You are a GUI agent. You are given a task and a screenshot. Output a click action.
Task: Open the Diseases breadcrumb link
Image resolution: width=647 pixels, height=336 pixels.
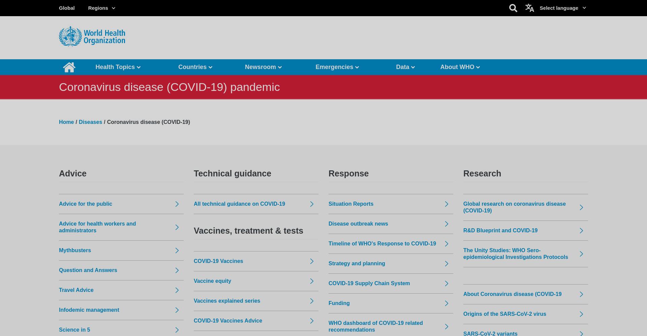pos(90,122)
